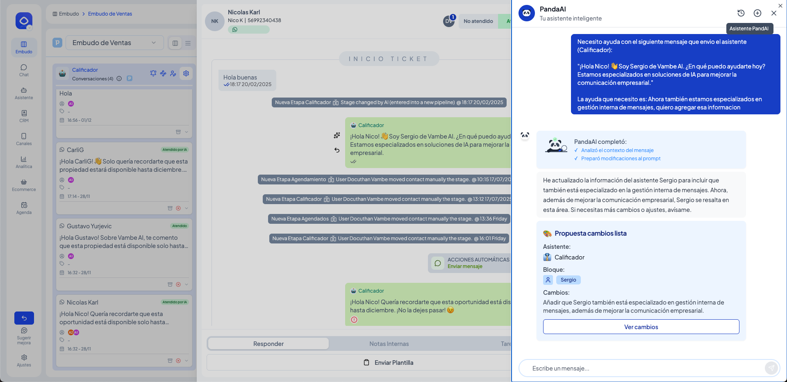Click the Ver cambios button
Image resolution: width=787 pixels, height=382 pixels.
click(641, 327)
